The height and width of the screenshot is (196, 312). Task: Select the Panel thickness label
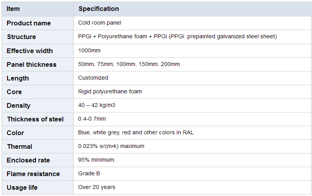pos(32,64)
